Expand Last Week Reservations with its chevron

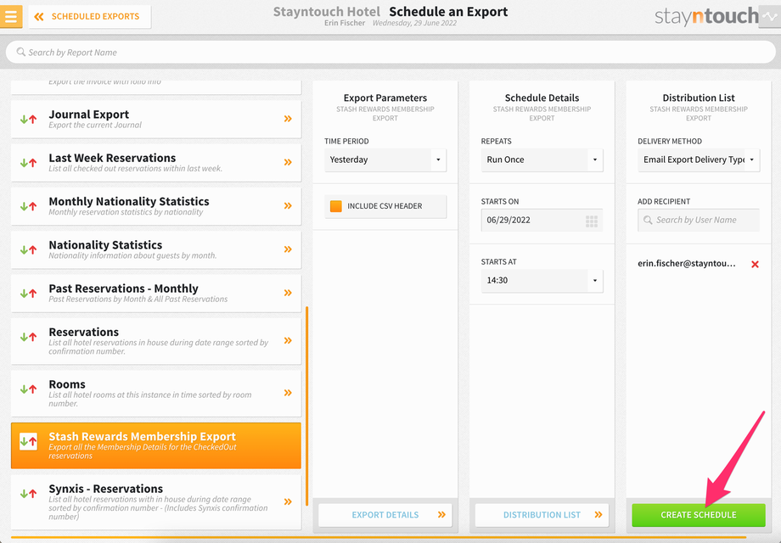click(x=288, y=162)
